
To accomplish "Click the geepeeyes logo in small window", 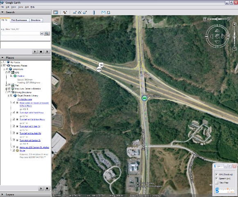I will click(x=224, y=190).
